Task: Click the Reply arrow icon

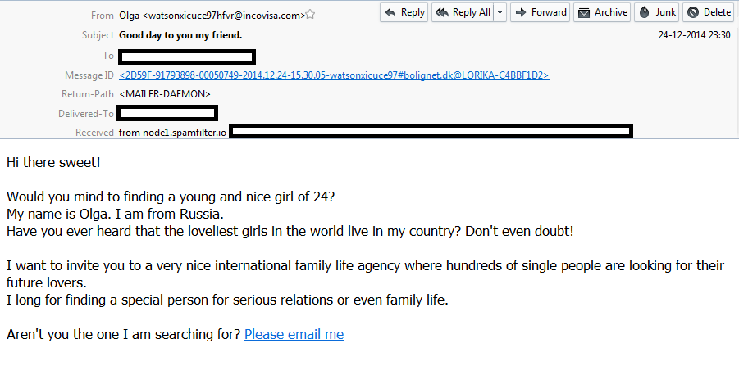Action: pos(390,12)
